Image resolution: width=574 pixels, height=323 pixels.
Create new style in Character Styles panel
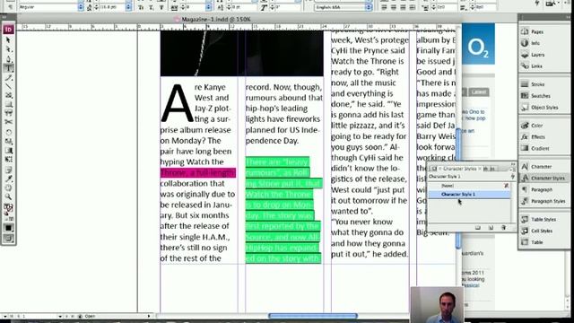[x=491, y=228]
